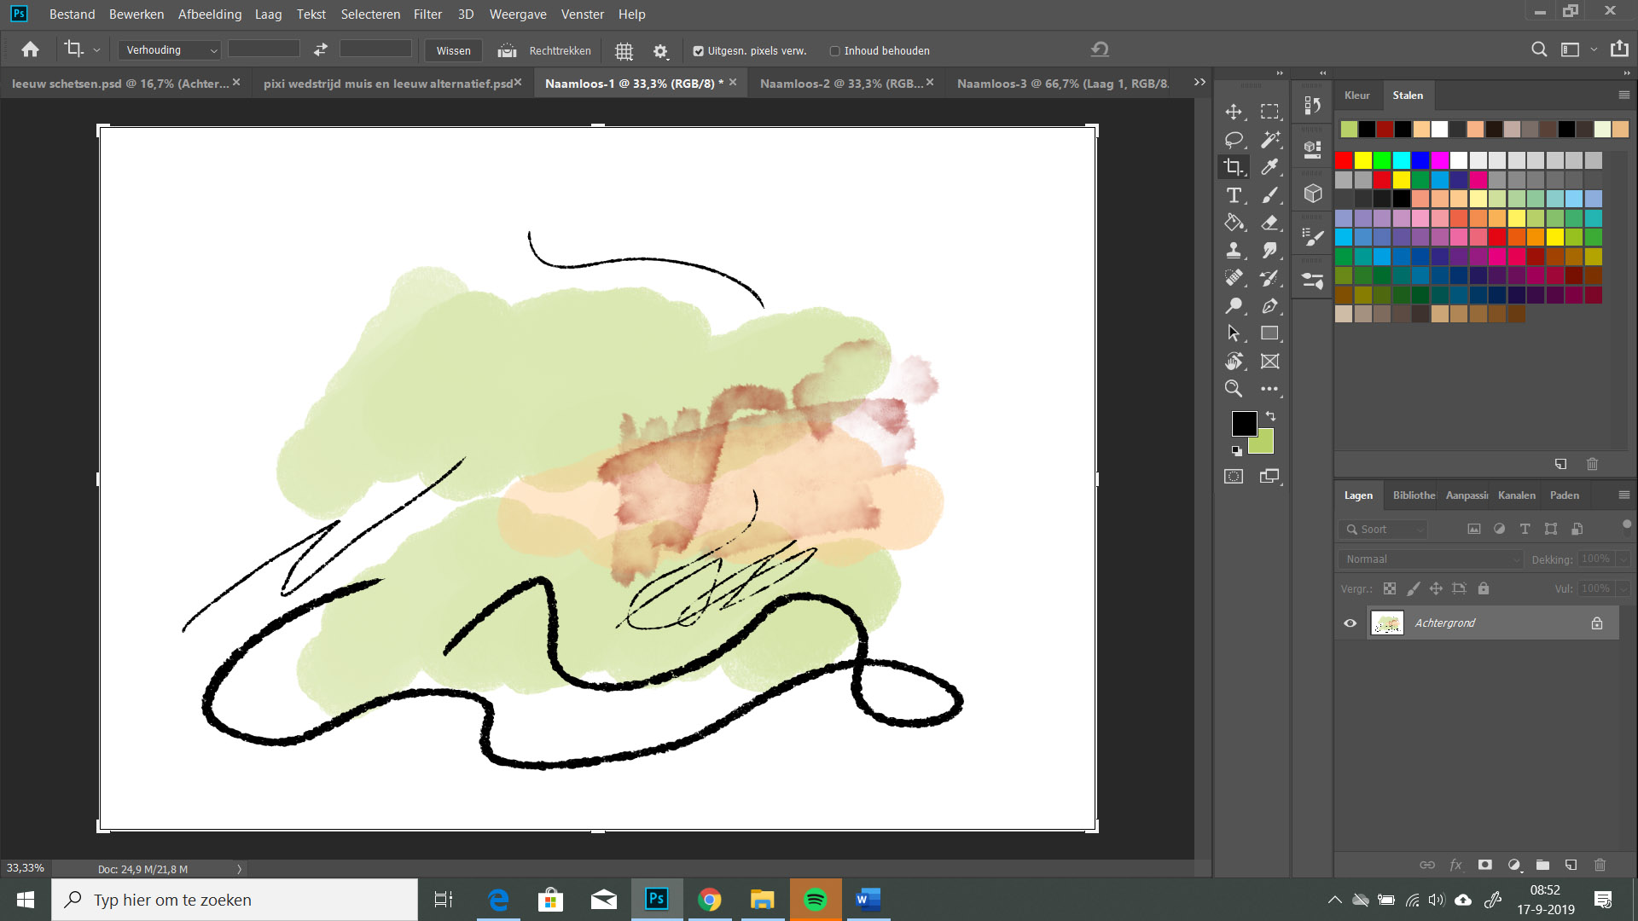This screenshot has height=921, width=1638.
Task: Enable the Inhoud behouden checkbox
Action: [834, 50]
